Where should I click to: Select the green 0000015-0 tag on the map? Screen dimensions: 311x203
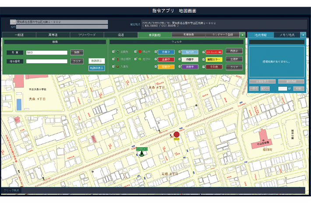pyautogui.click(x=141, y=149)
